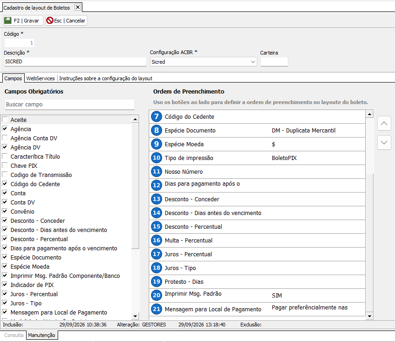Click the green save disk icon
The image size is (395, 342).
[8, 21]
